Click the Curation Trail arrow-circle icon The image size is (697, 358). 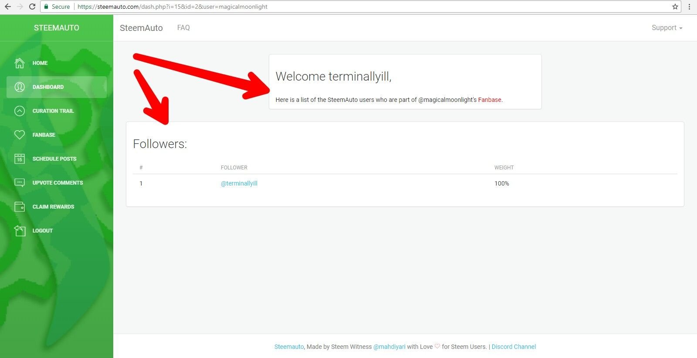20,111
